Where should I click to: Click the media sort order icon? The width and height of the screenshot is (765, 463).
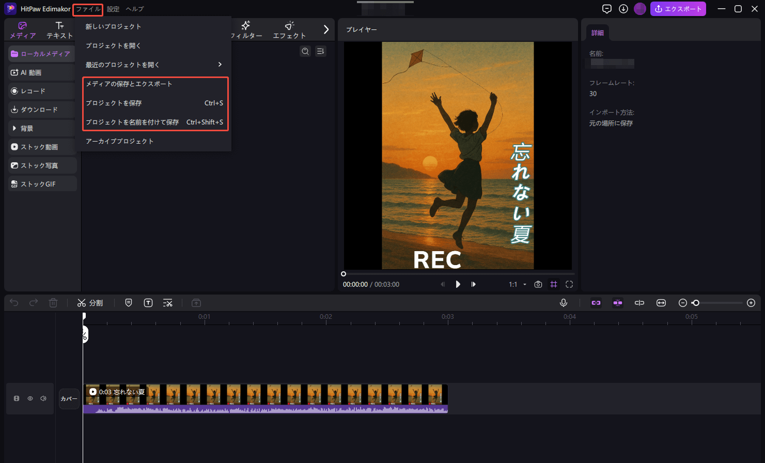coord(321,51)
